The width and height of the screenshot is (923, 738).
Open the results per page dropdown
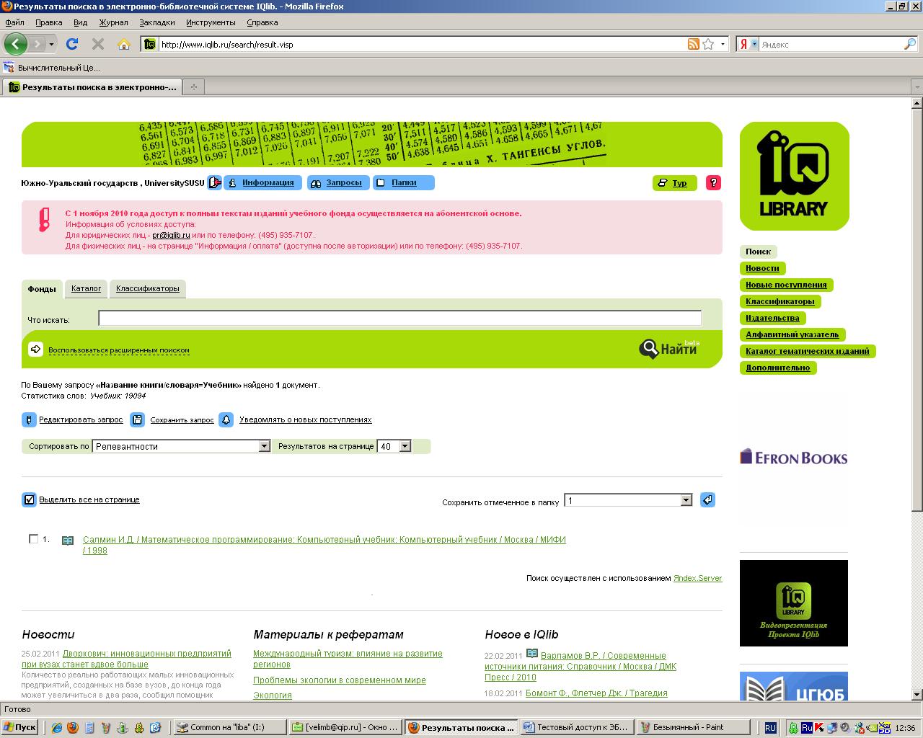394,446
